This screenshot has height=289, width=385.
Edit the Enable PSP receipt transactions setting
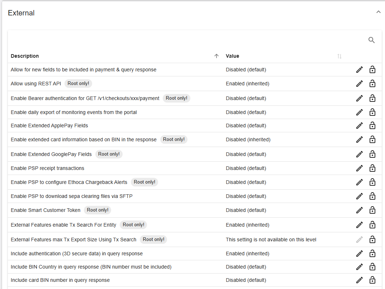pos(360,169)
